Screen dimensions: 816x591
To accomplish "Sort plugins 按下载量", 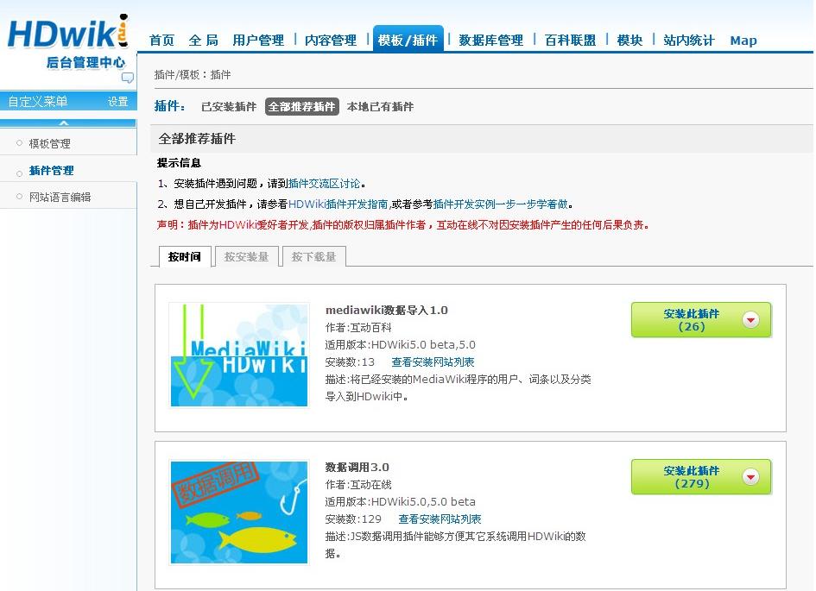I will (313, 256).
